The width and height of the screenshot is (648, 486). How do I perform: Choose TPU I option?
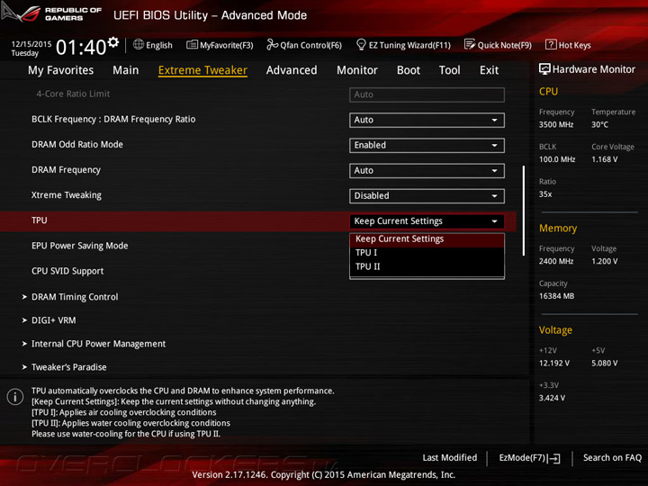tap(427, 253)
